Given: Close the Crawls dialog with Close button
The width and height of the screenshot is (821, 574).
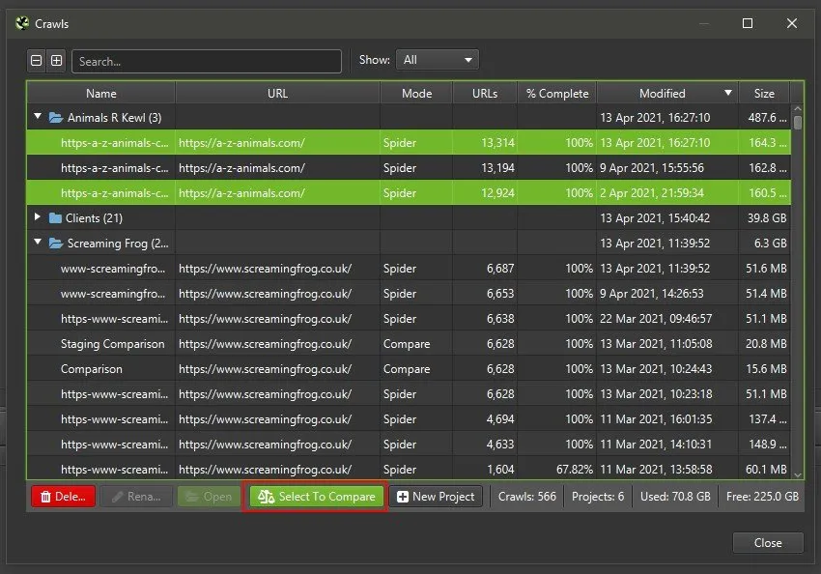Looking at the screenshot, I should tap(768, 542).
